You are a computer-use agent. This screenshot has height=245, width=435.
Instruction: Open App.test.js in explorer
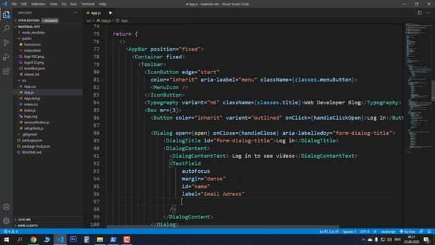click(32, 98)
